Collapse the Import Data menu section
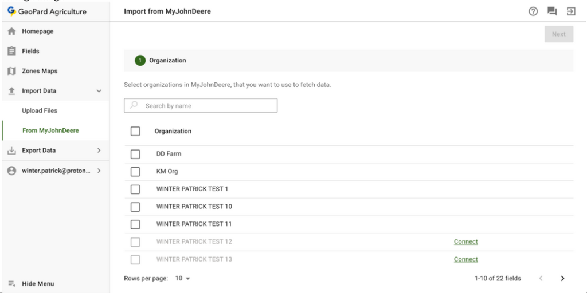Viewport: 587px width, 293px height. tap(99, 91)
